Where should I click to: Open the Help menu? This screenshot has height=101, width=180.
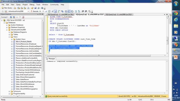(x=62, y=4)
